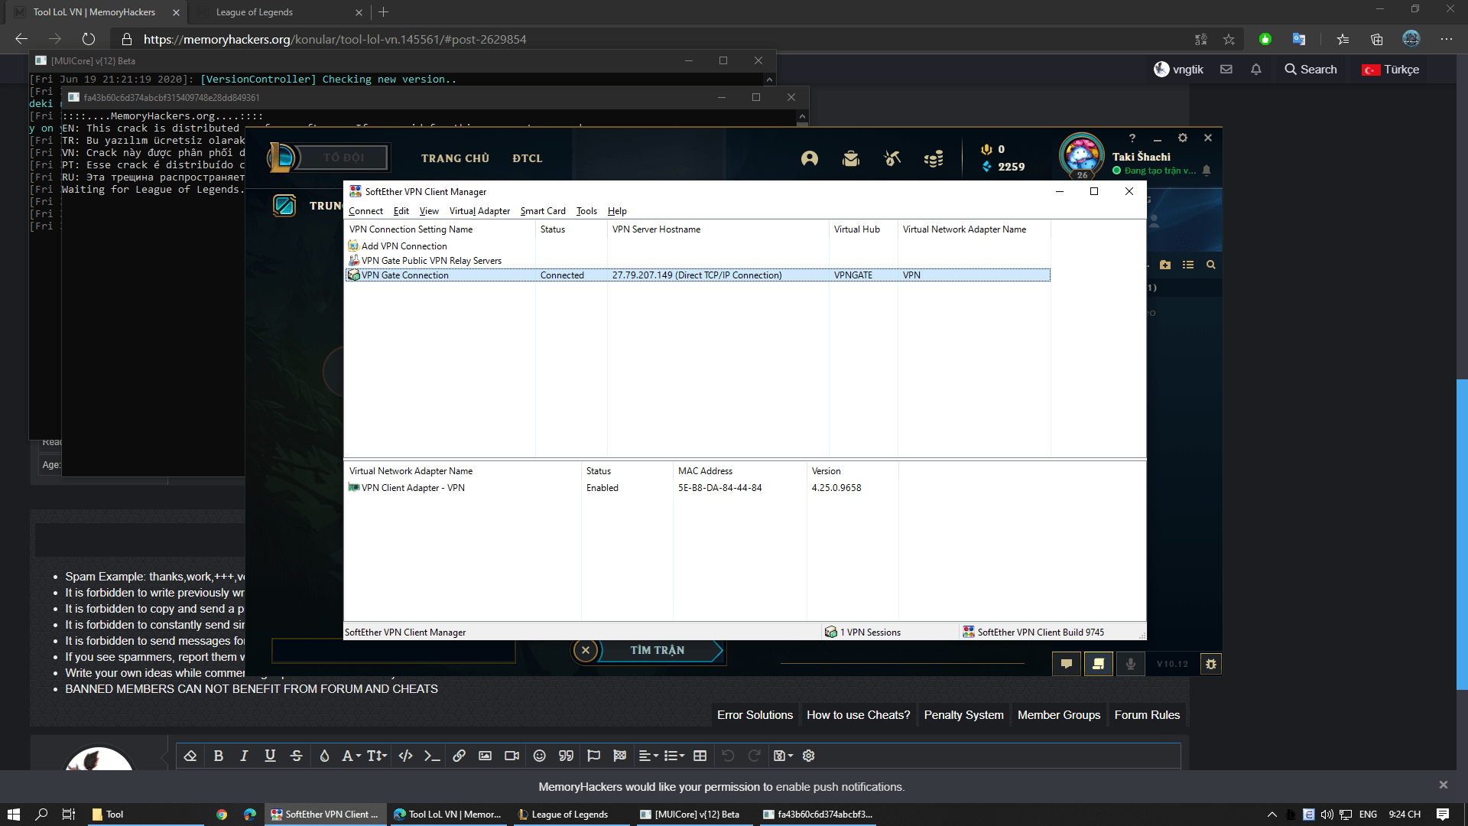The image size is (1468, 826).
Task: Open Tools menu in SoftEther VPN
Action: (x=586, y=211)
